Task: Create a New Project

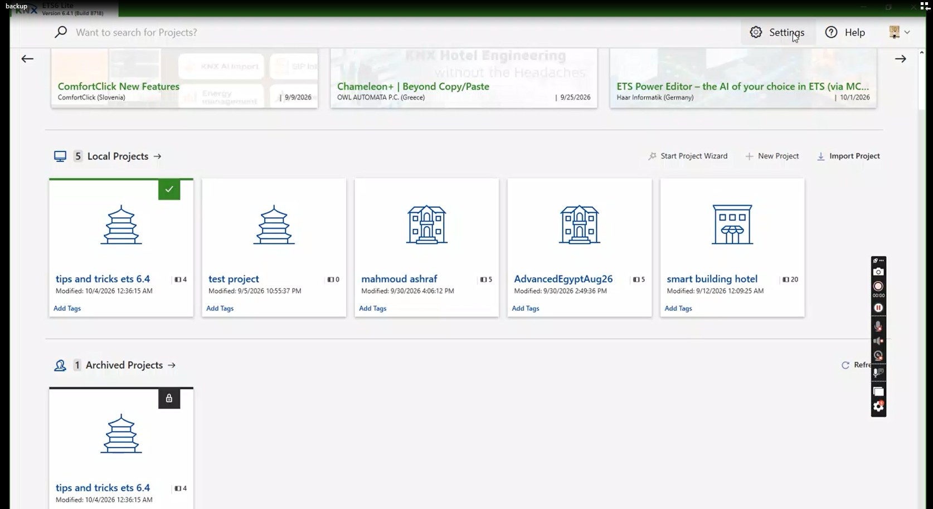Action: (772, 156)
